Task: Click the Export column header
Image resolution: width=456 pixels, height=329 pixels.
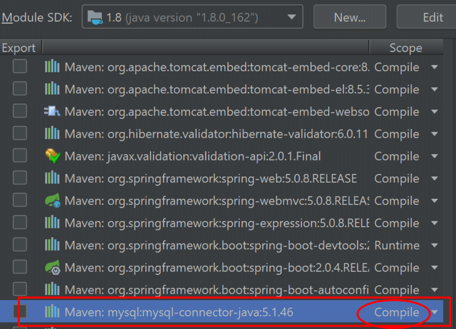Action: click(19, 48)
